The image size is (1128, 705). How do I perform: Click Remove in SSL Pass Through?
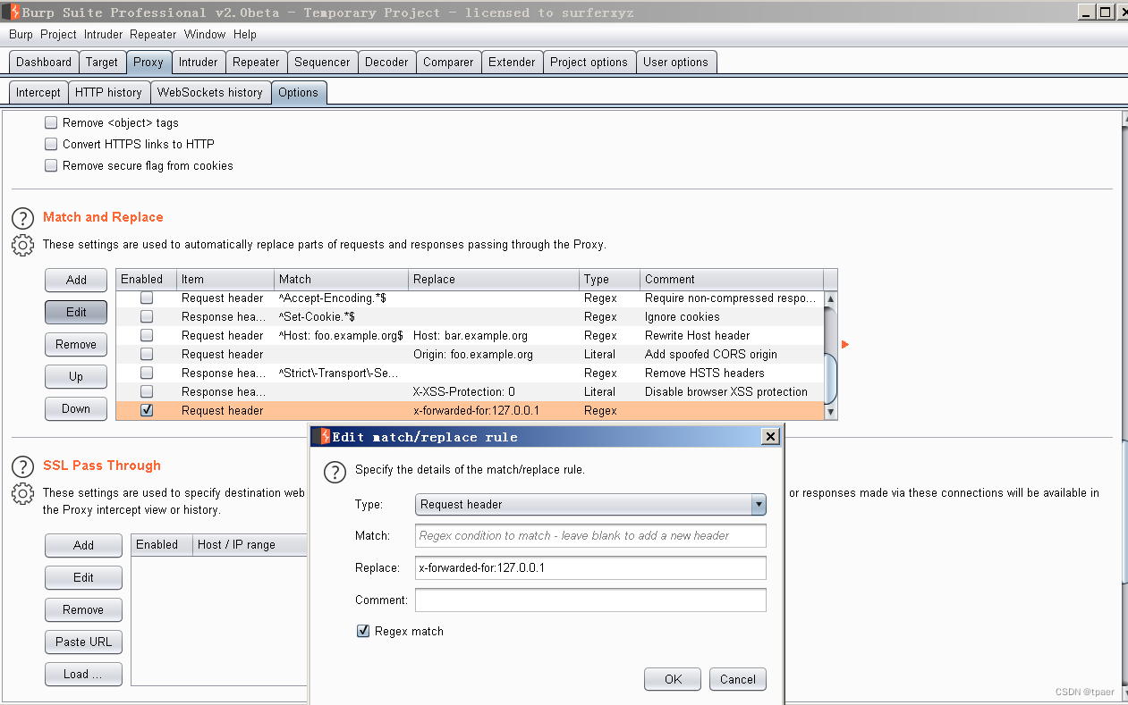83,609
